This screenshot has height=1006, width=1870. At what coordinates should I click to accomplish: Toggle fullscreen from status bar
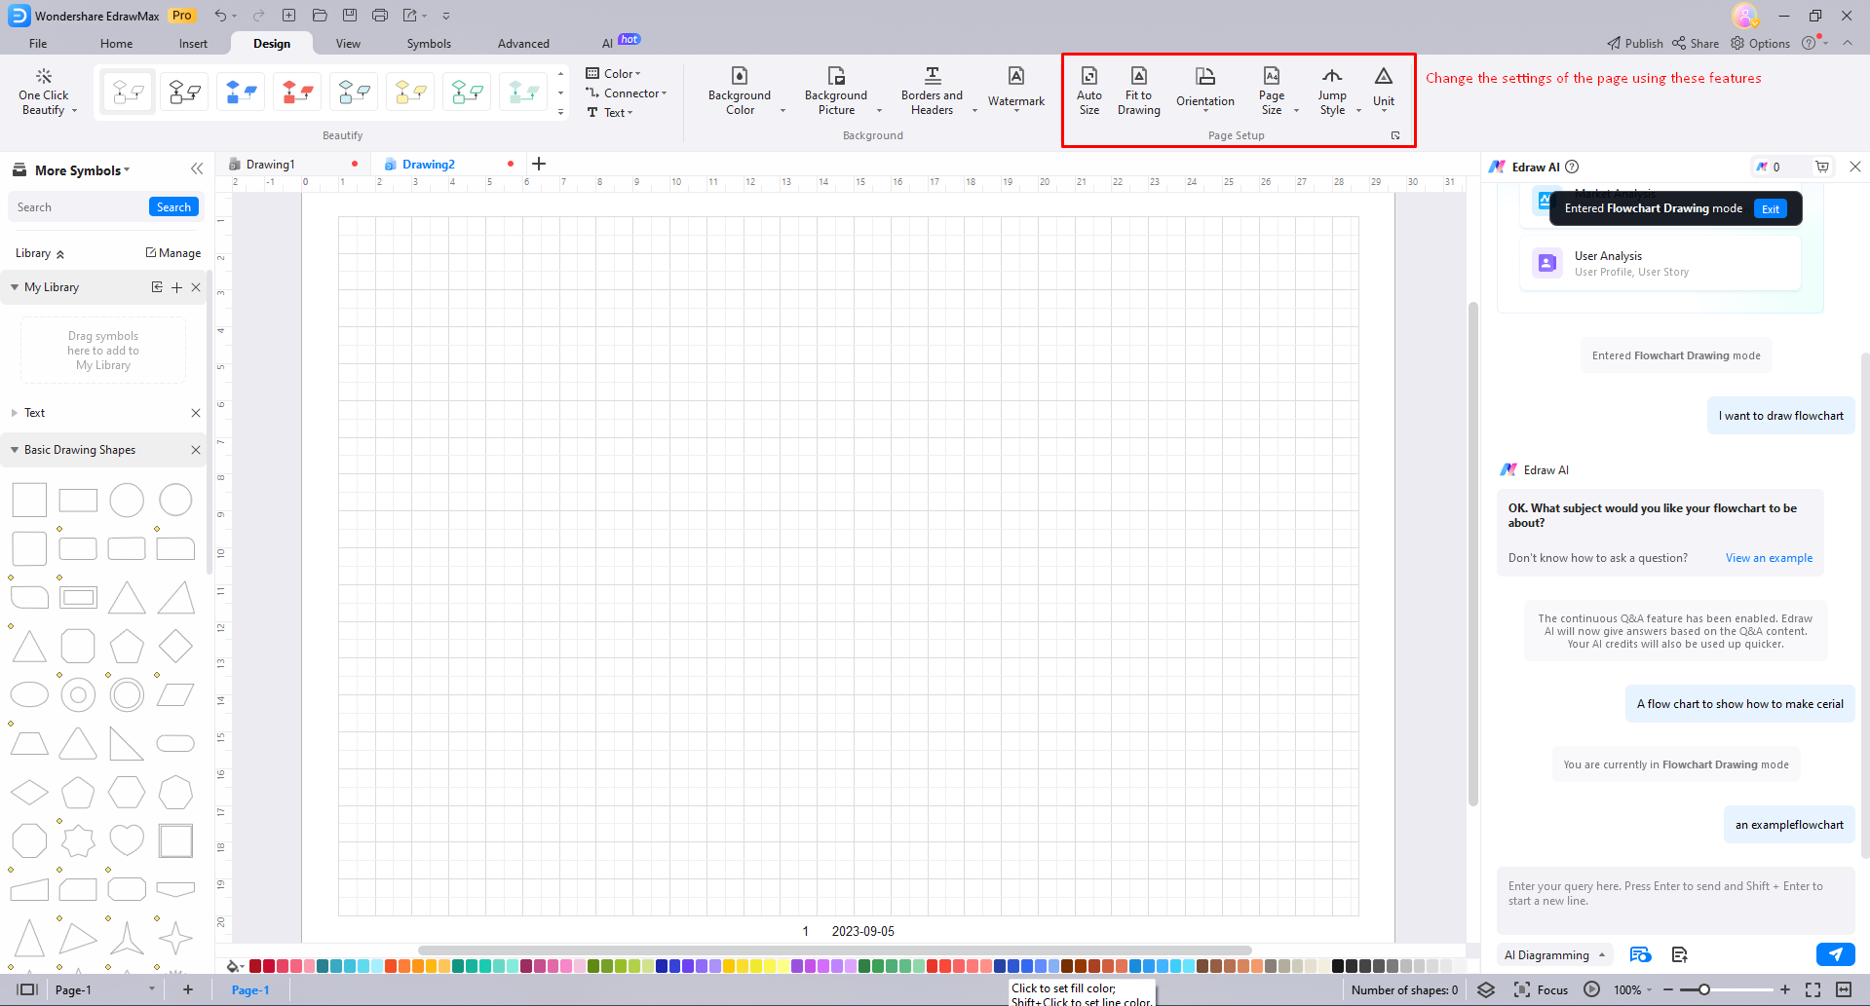1813,989
